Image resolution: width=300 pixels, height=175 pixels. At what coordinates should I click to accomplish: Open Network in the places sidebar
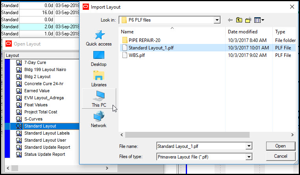(x=99, y=119)
